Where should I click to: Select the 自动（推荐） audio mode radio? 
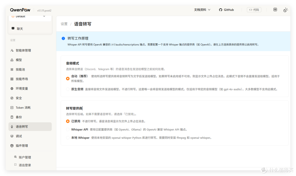point(68,79)
